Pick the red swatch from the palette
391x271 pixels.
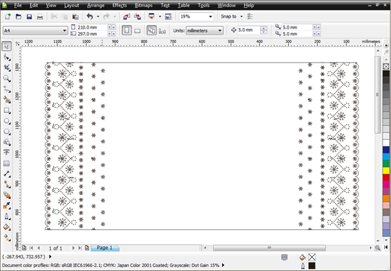pos(386,178)
